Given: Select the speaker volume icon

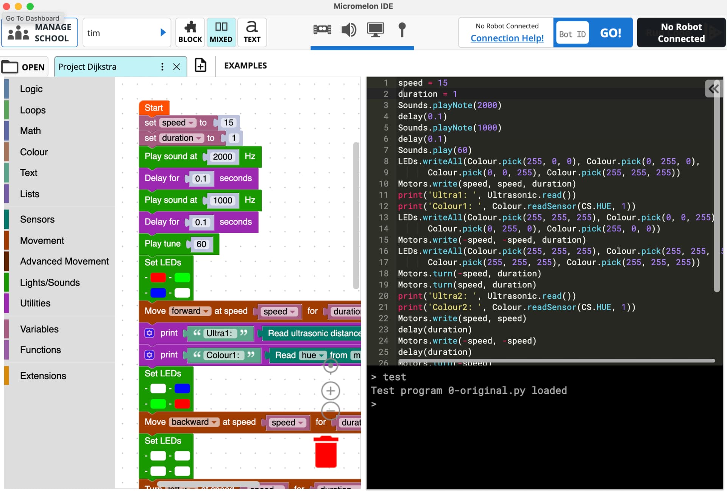Looking at the screenshot, I should point(349,30).
